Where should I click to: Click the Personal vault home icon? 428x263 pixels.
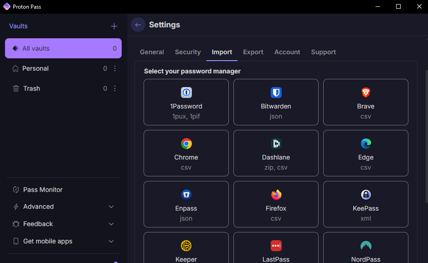tap(15, 68)
